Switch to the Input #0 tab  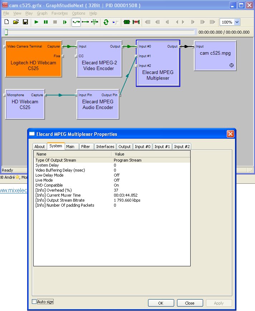[x=142, y=147]
